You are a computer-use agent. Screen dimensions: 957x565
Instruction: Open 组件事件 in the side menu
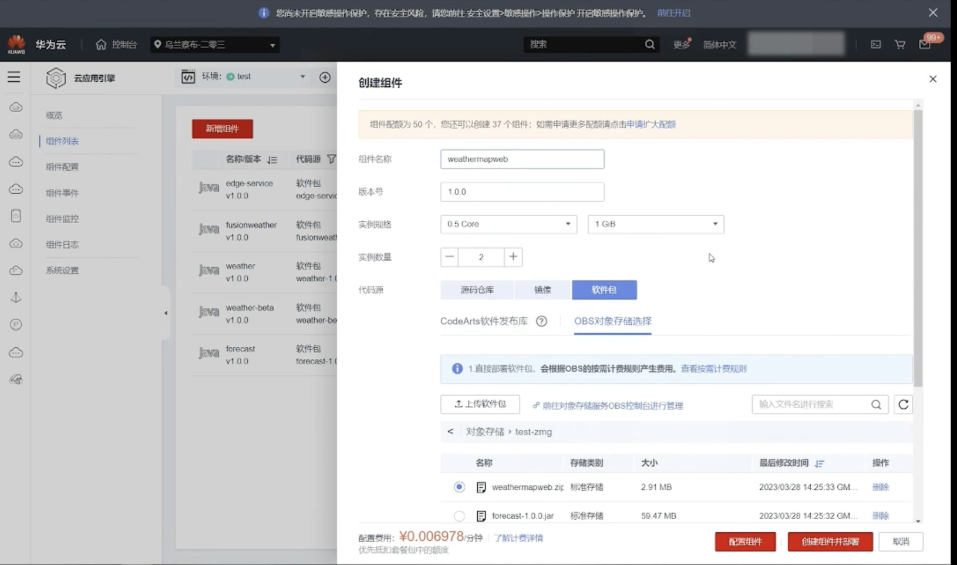(x=62, y=193)
